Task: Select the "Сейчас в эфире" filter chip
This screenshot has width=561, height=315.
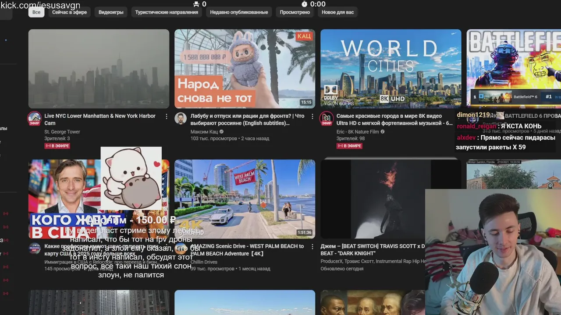Action: tap(69, 12)
